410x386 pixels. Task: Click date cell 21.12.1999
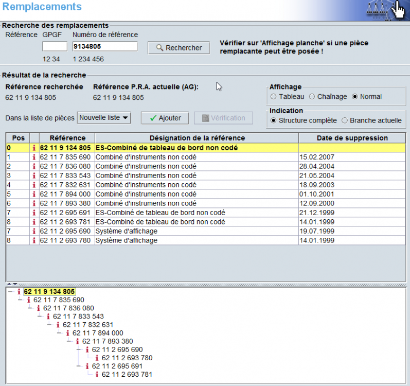[x=352, y=213]
